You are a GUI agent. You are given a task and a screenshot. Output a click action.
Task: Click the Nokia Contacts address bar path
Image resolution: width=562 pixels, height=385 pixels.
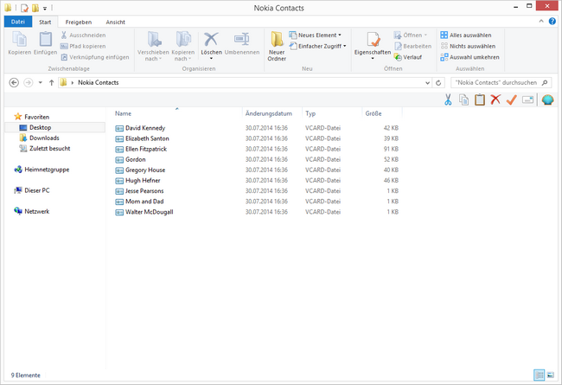(99, 82)
